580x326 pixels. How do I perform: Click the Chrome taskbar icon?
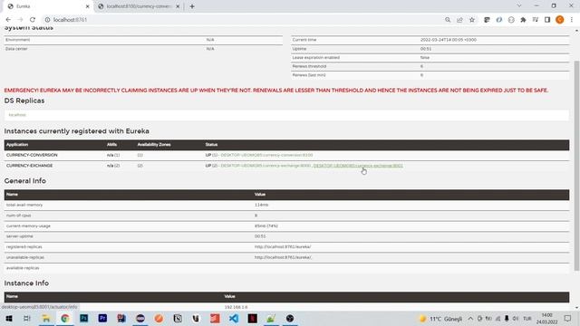(65, 318)
